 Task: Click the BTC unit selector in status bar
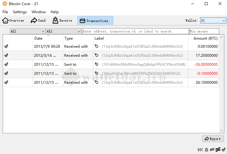tap(200, 149)
